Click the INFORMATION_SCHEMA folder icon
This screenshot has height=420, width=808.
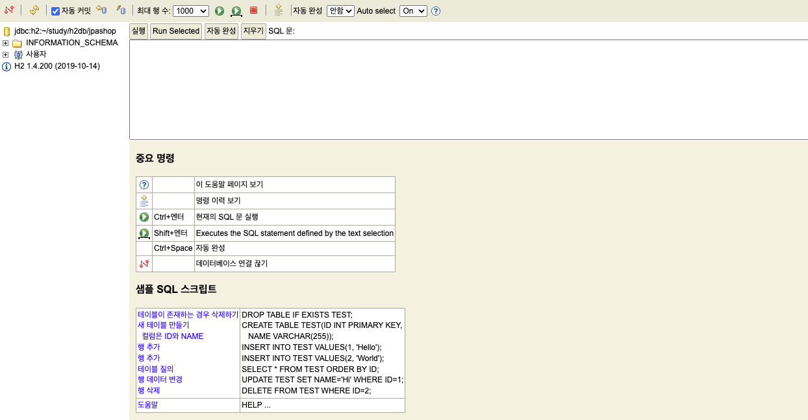[x=17, y=43]
